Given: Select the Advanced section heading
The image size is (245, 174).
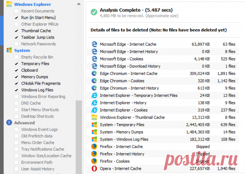Looking at the screenshot, I should coord(24,123).
